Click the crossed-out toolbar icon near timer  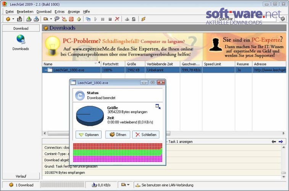[64, 19]
